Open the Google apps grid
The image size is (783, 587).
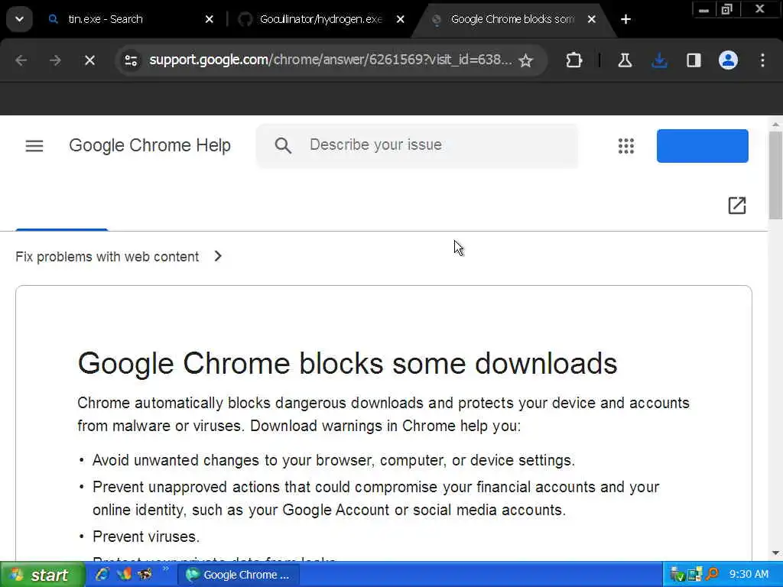click(625, 146)
